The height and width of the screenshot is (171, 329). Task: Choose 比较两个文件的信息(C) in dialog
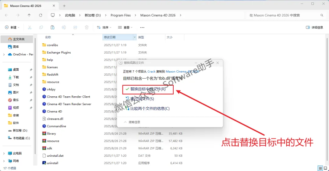click(147, 109)
